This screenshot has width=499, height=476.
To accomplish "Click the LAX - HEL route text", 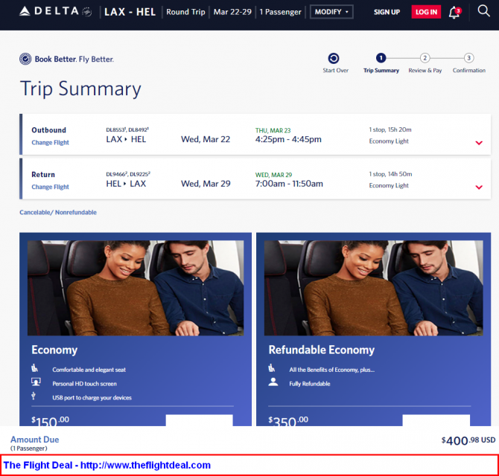I will point(130,12).
